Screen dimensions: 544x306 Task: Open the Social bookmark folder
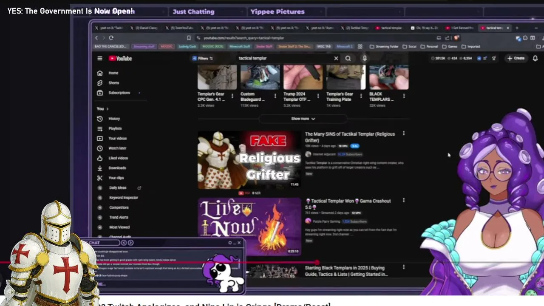point(409,47)
